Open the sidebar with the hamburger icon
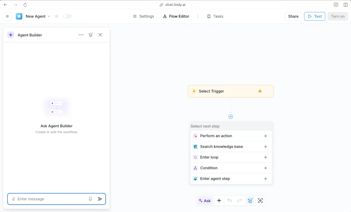The width and height of the screenshot is (351, 212). tap(7, 16)
